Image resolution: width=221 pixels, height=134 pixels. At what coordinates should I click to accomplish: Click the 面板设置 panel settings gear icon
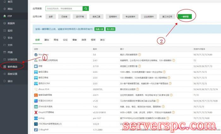click(x=4, y=74)
